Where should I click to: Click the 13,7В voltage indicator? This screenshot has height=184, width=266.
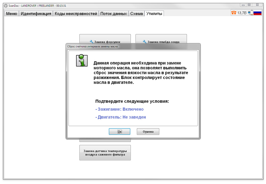pos(242,13)
